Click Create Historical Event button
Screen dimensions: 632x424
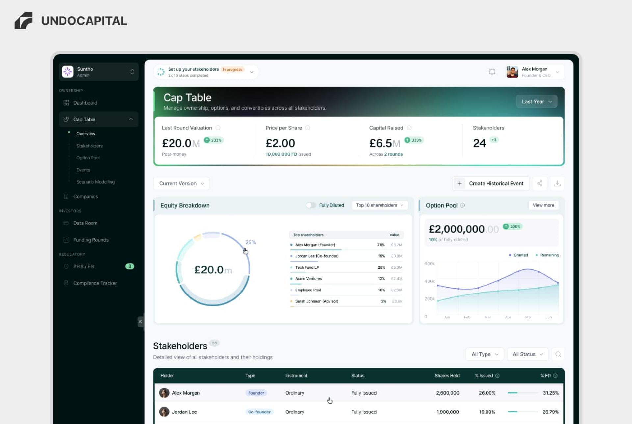tap(491, 183)
